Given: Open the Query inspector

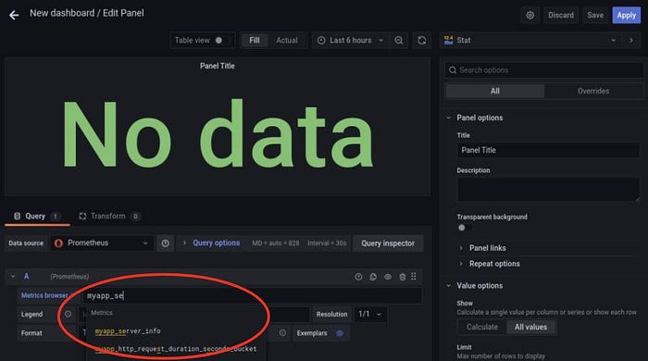Looking at the screenshot, I should click(x=388, y=243).
